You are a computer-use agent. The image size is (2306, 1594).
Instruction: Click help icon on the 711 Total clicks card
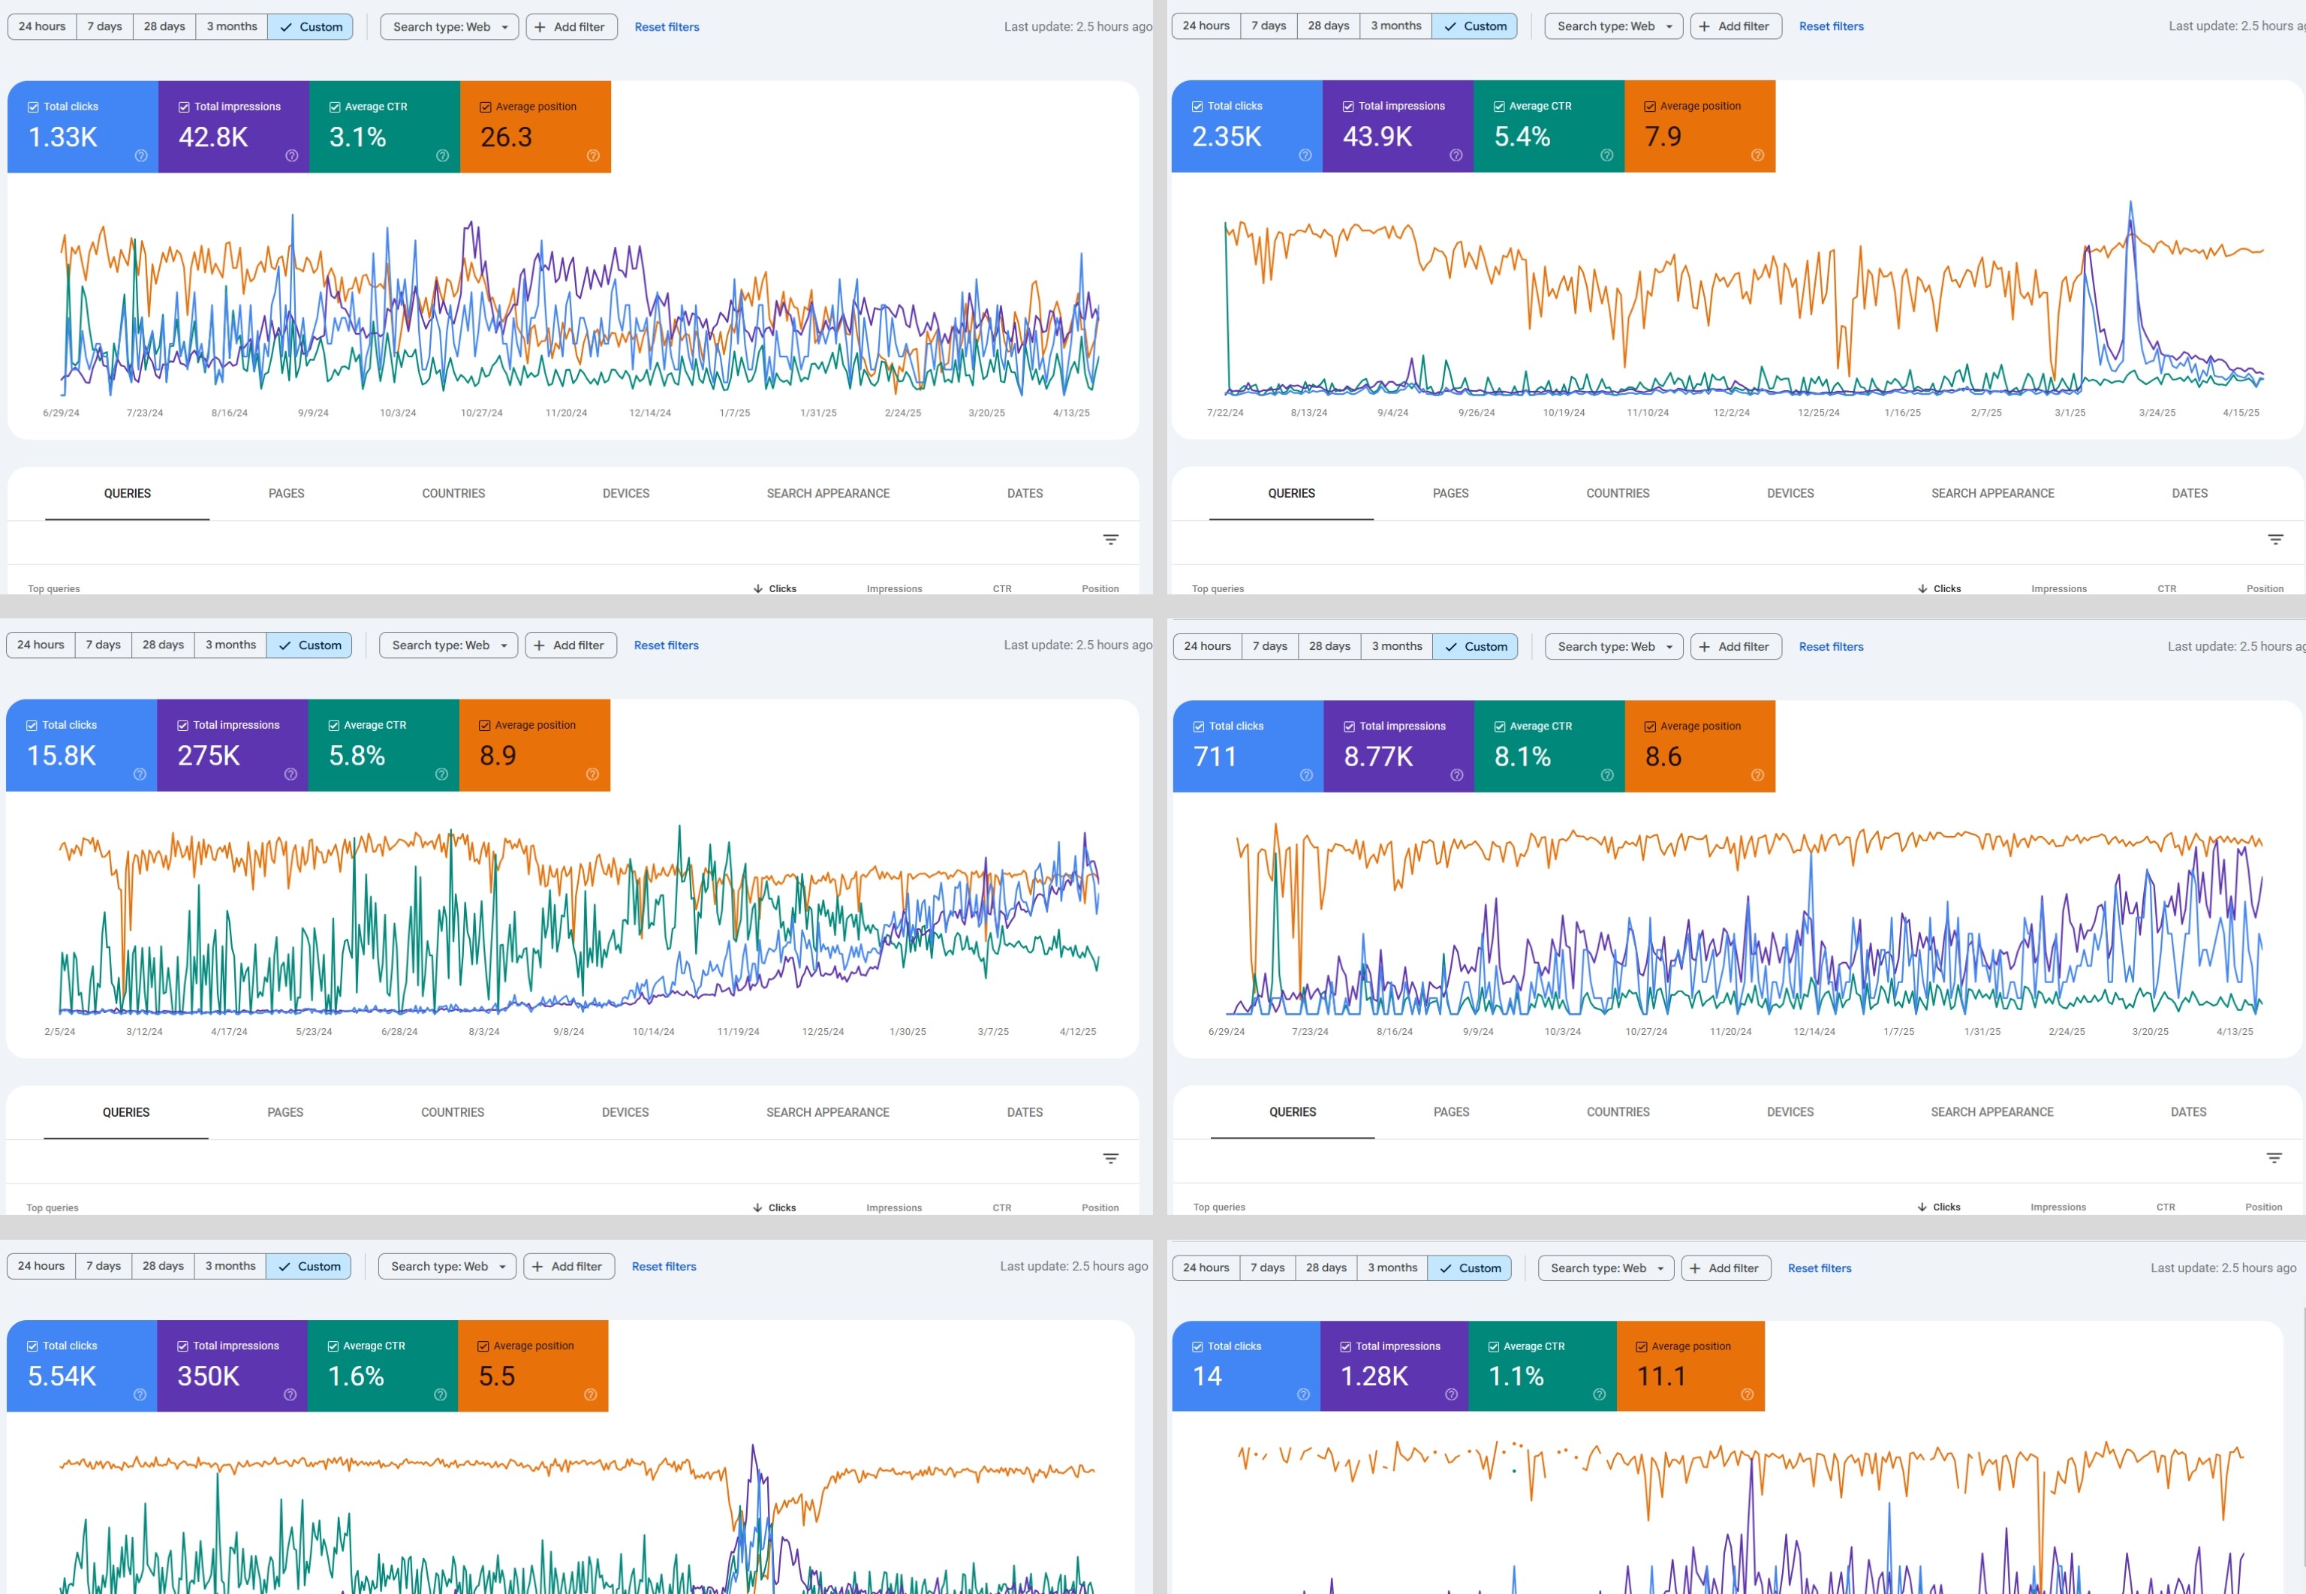pos(1306,775)
